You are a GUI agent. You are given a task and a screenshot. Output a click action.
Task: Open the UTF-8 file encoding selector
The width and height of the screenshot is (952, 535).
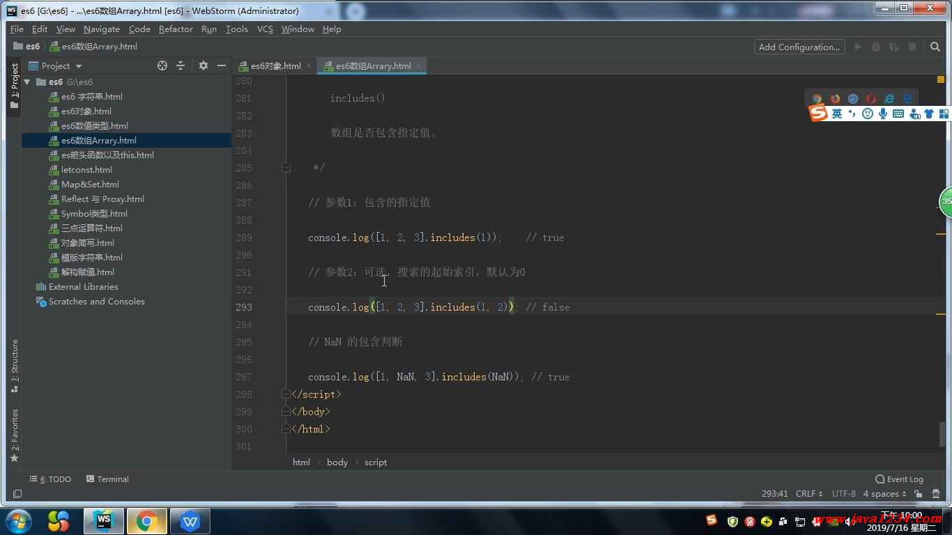[x=844, y=493]
